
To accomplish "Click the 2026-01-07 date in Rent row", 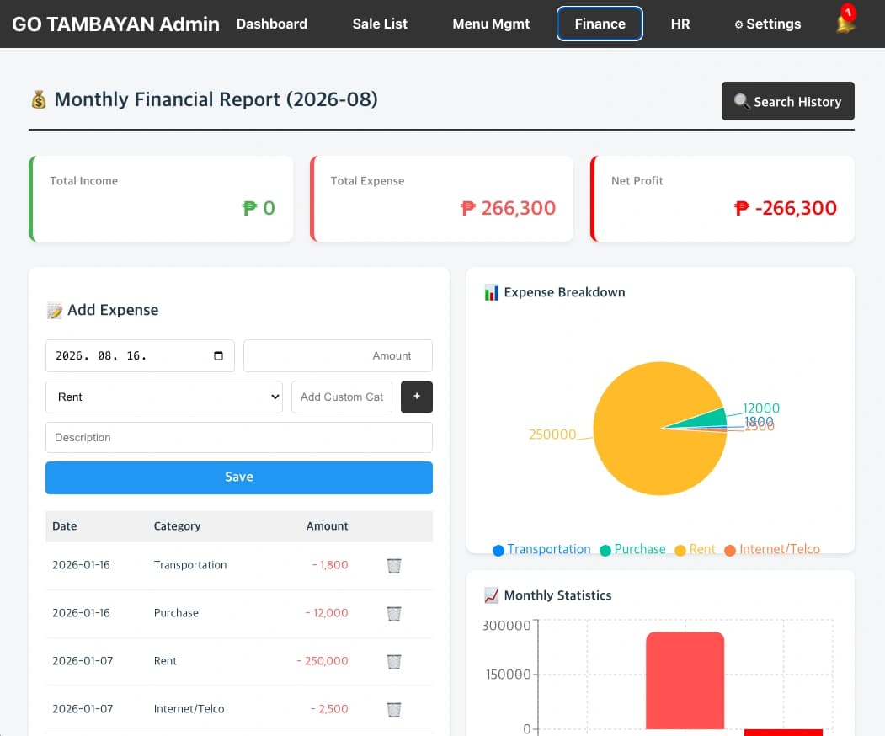I will tap(83, 661).
